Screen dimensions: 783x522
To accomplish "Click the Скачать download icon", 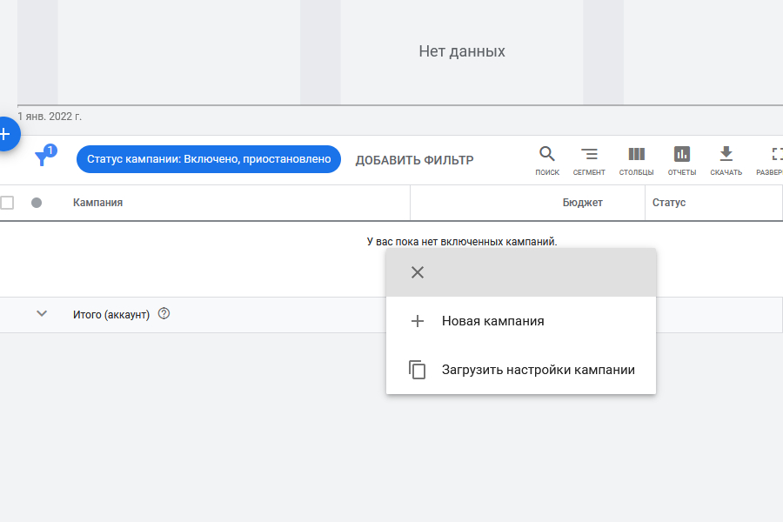I will click(x=726, y=159).
